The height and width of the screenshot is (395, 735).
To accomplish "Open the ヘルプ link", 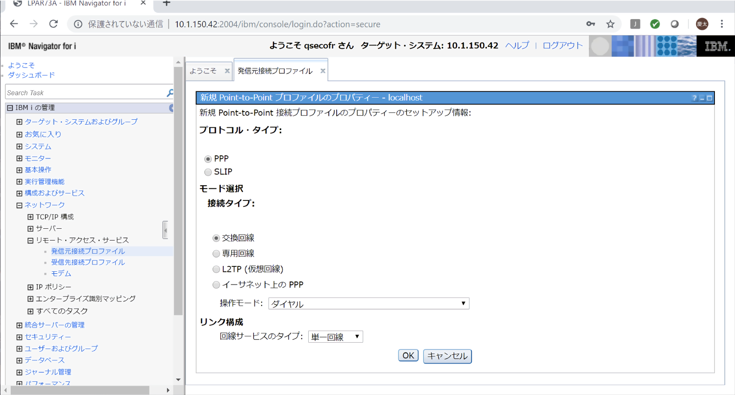I will pyautogui.click(x=517, y=45).
